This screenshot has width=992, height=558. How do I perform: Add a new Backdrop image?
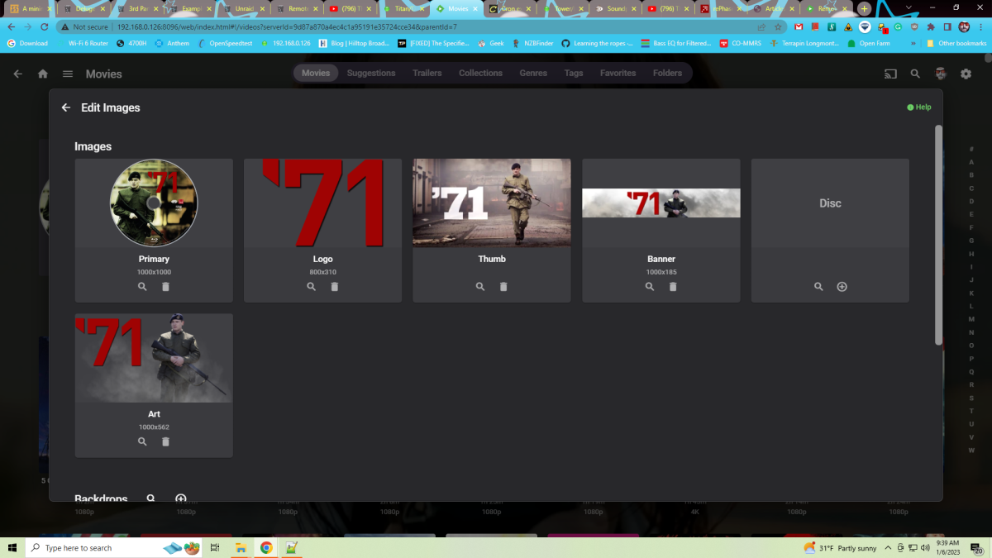pyautogui.click(x=180, y=498)
